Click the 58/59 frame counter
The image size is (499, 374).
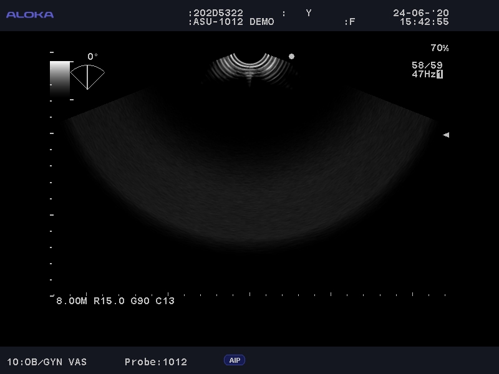tap(427, 65)
